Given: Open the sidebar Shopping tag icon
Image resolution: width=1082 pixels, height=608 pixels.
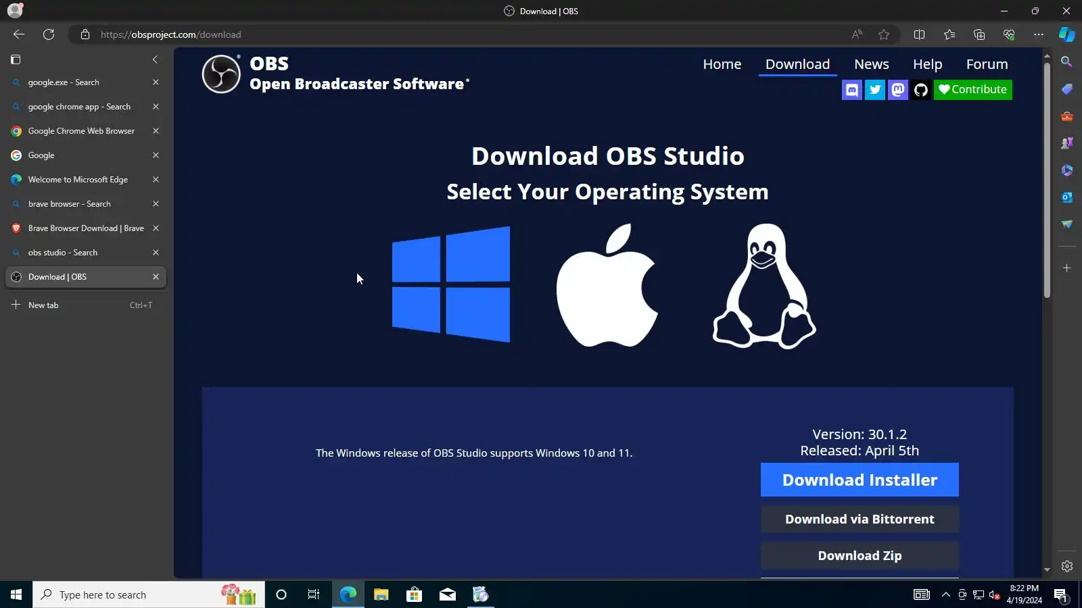Looking at the screenshot, I should coord(1067,89).
